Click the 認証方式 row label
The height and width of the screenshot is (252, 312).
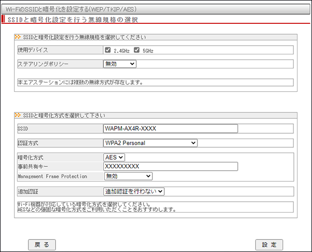29,143
